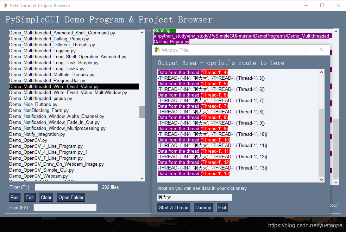Minimize the PSG Demo & Project Browser window

coord(306,5)
